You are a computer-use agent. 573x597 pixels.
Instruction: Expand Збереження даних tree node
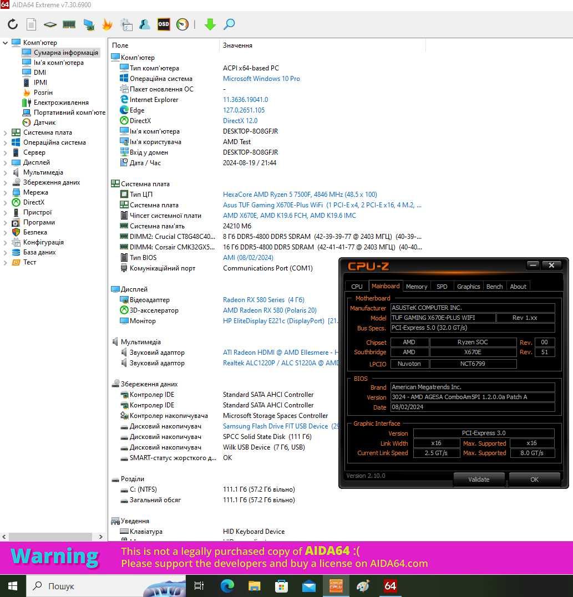point(5,182)
